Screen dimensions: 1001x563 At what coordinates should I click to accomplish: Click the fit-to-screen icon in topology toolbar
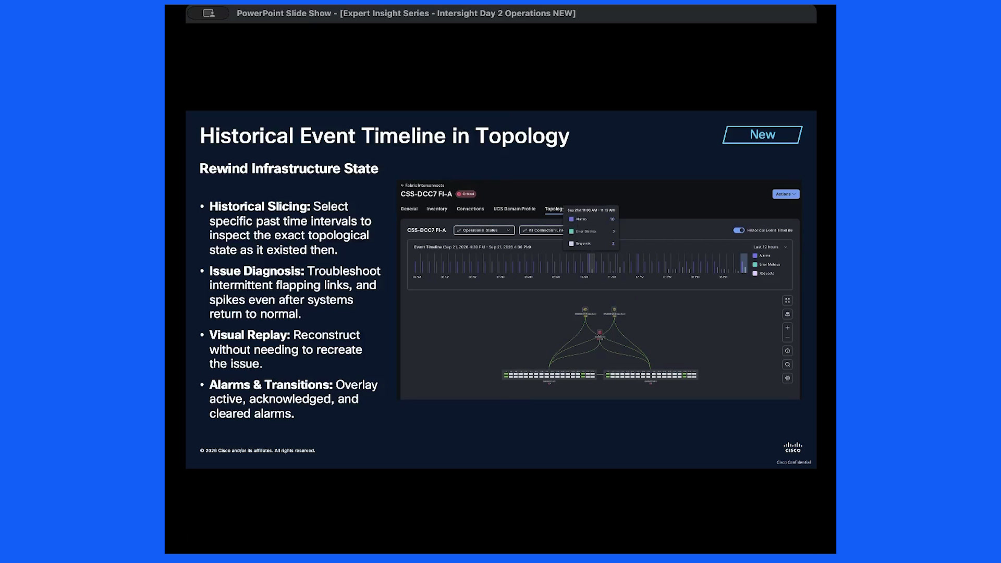pyautogui.click(x=788, y=300)
